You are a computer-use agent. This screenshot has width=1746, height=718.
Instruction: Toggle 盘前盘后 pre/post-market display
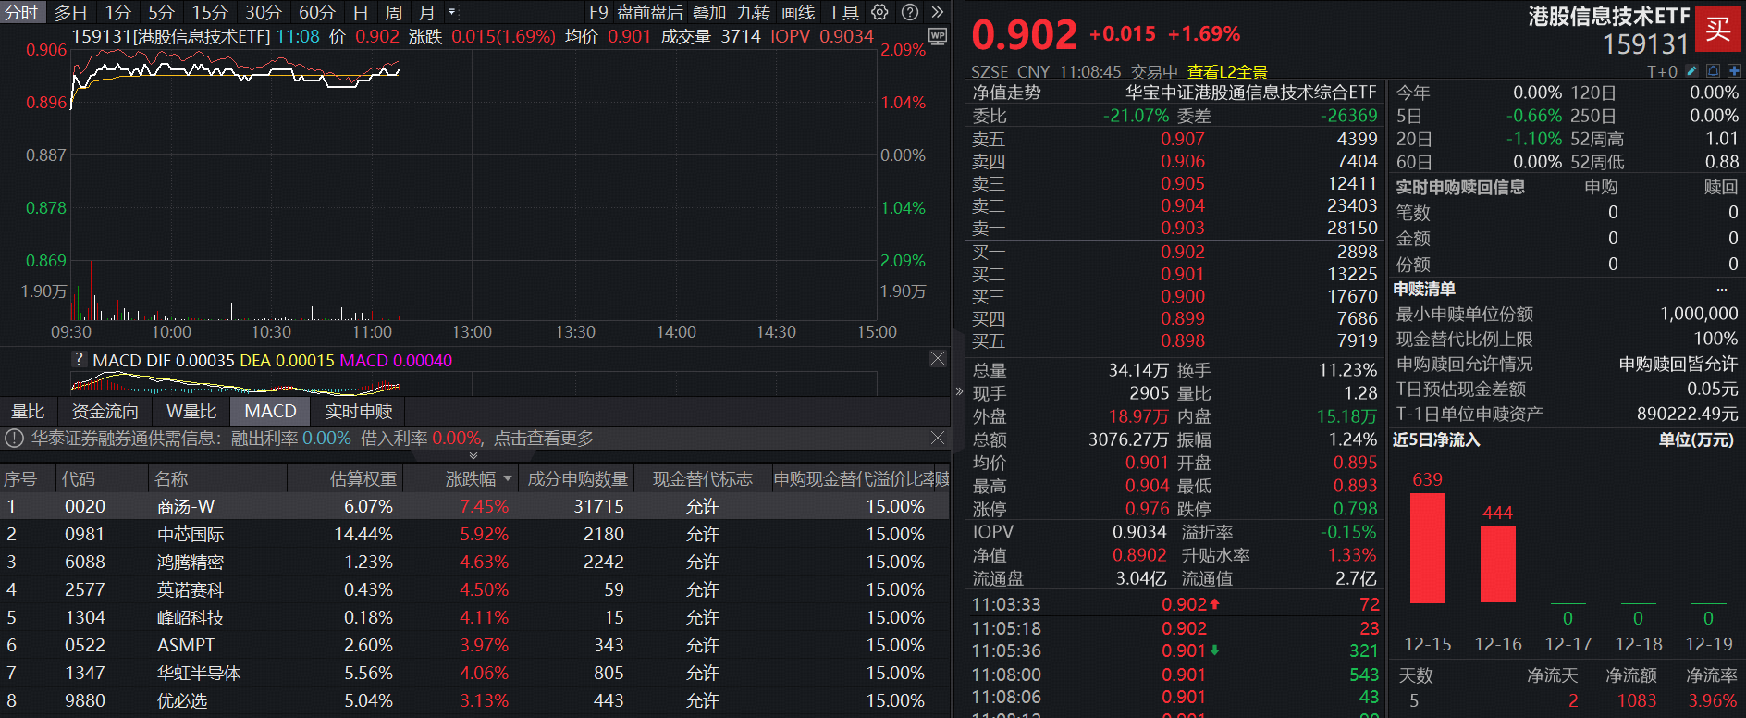coord(650,12)
